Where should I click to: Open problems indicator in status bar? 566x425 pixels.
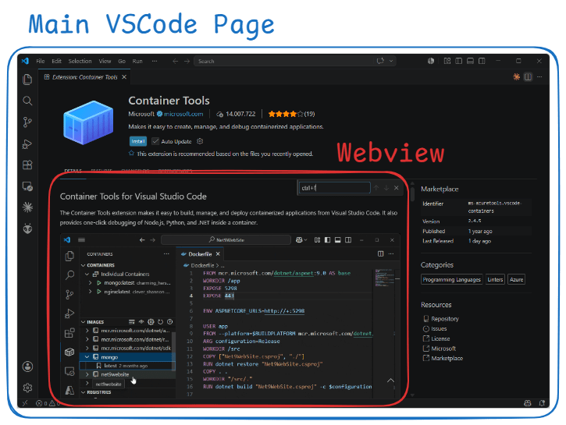47,403
